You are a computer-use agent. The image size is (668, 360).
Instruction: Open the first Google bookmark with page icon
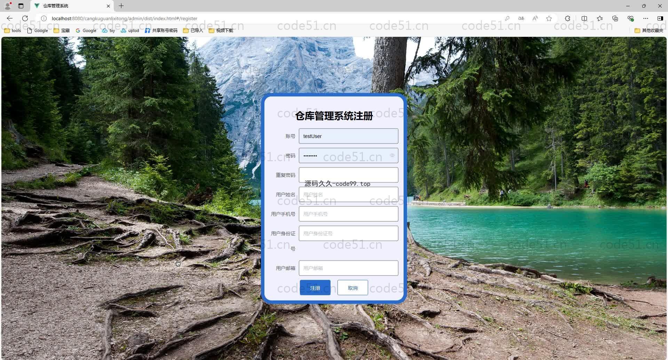coord(38,31)
